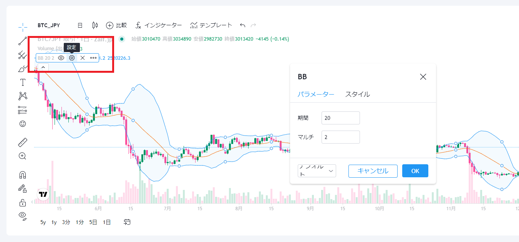Open the インジケーター indicators menu

tap(158, 25)
